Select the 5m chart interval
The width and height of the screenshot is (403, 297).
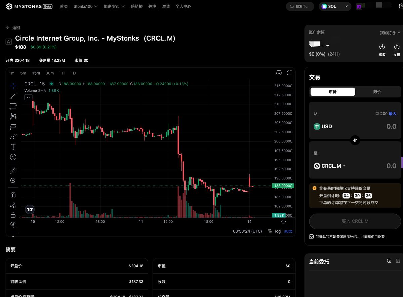[x=23, y=73]
